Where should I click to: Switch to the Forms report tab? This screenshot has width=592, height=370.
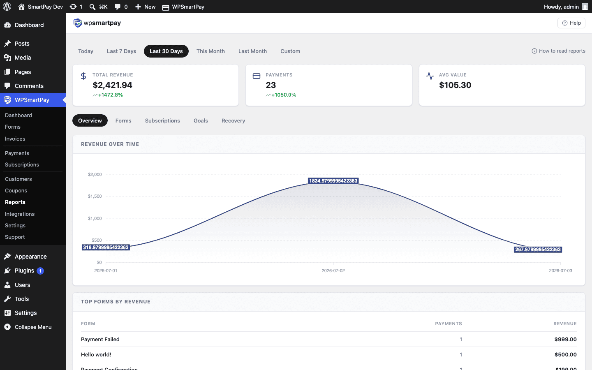pos(123,120)
